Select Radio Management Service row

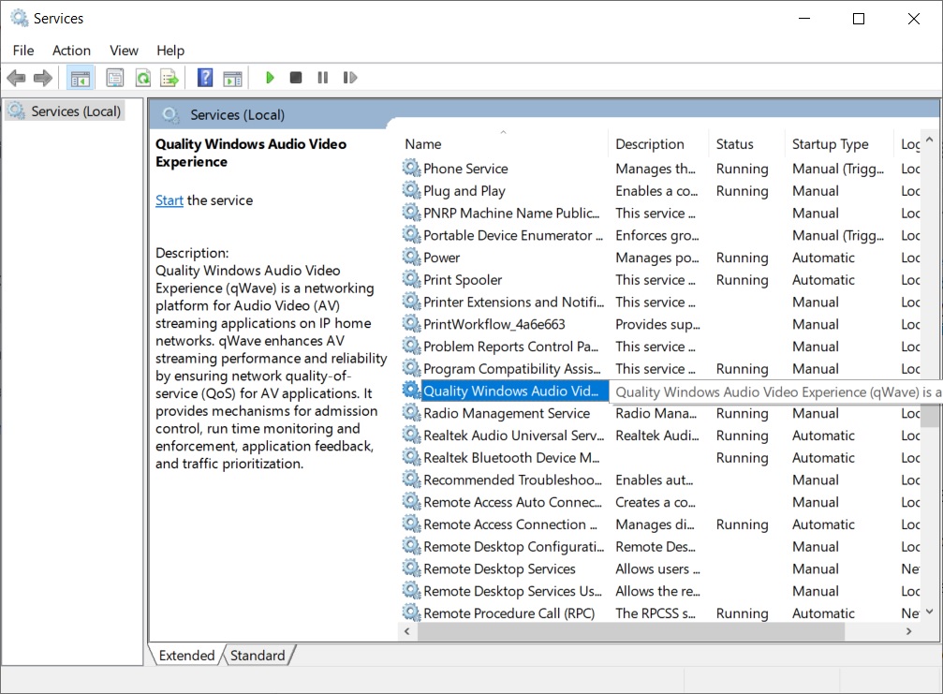[x=659, y=413]
